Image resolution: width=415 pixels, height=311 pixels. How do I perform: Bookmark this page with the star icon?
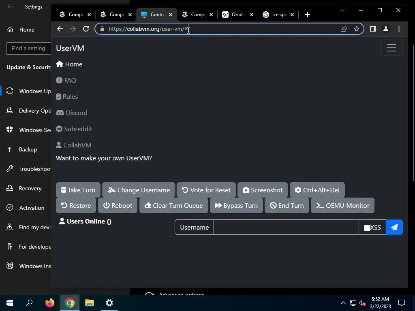click(357, 29)
